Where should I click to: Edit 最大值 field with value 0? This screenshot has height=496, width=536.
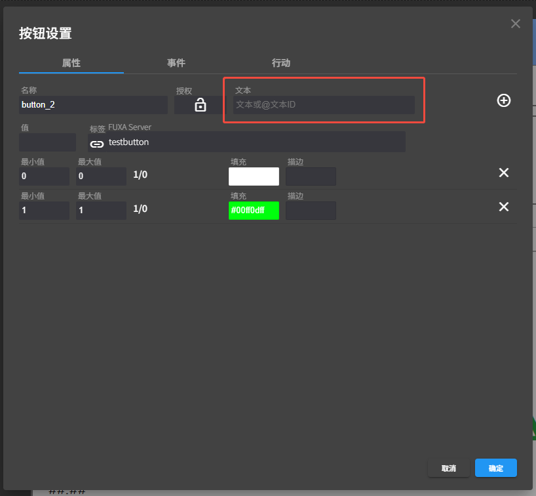101,176
